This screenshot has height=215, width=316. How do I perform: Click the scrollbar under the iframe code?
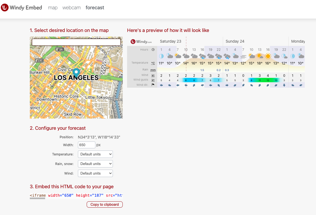37,199
